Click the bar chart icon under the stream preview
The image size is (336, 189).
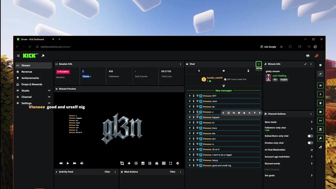click(143, 163)
